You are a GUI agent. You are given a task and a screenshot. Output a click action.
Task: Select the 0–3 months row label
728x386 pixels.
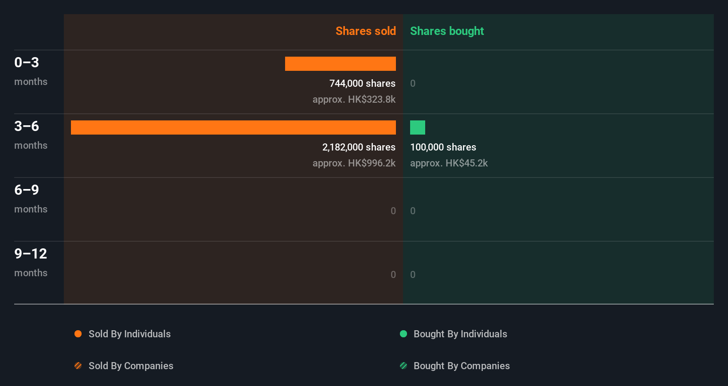[x=31, y=71]
